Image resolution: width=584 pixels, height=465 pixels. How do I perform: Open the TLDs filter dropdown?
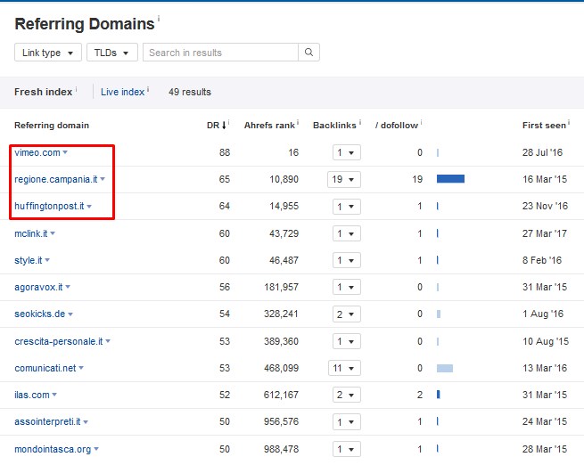pos(112,53)
